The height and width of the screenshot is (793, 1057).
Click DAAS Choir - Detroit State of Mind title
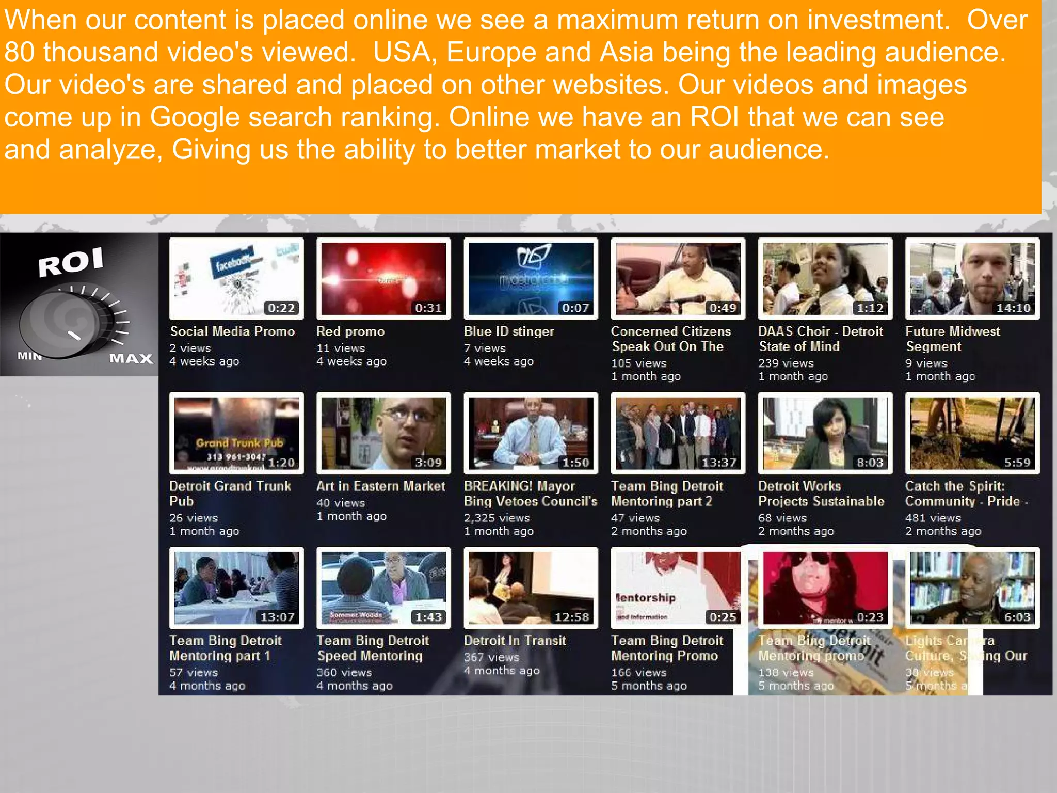coord(821,339)
